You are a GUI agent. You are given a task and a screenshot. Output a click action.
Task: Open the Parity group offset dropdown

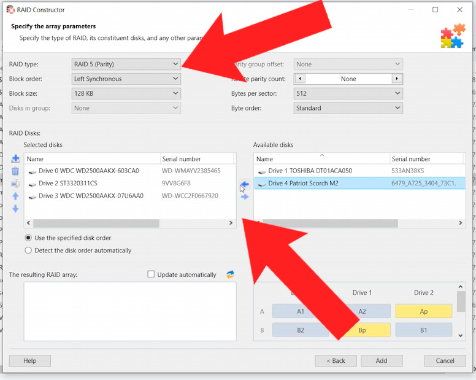pyautogui.click(x=348, y=64)
